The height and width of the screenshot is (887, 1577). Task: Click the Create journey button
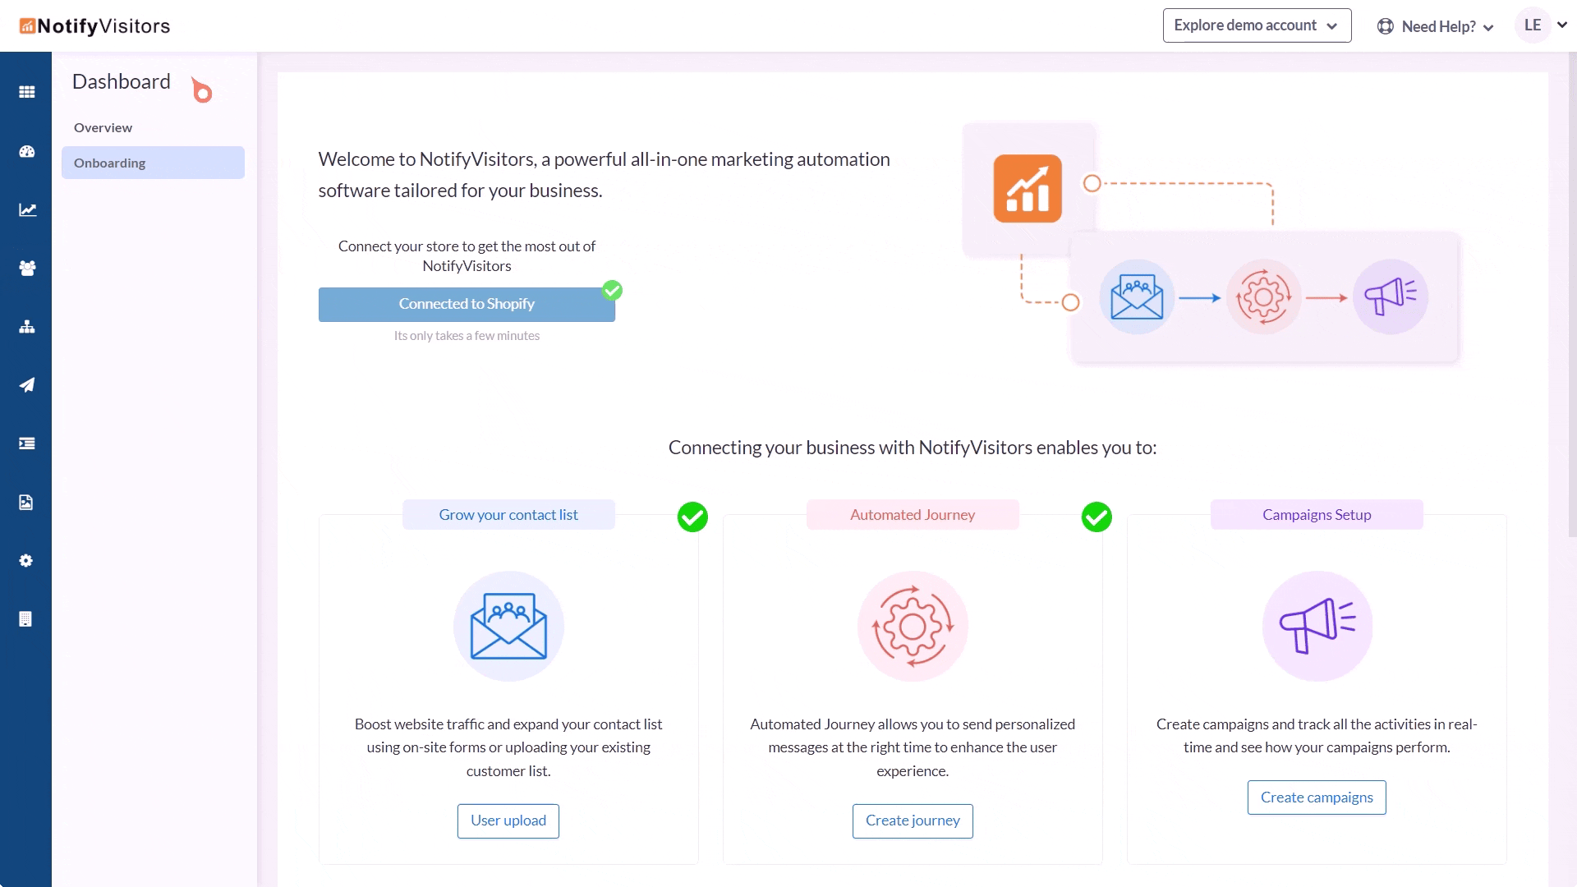913,820
